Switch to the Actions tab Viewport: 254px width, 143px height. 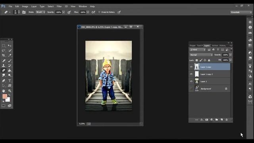[x=215, y=46]
